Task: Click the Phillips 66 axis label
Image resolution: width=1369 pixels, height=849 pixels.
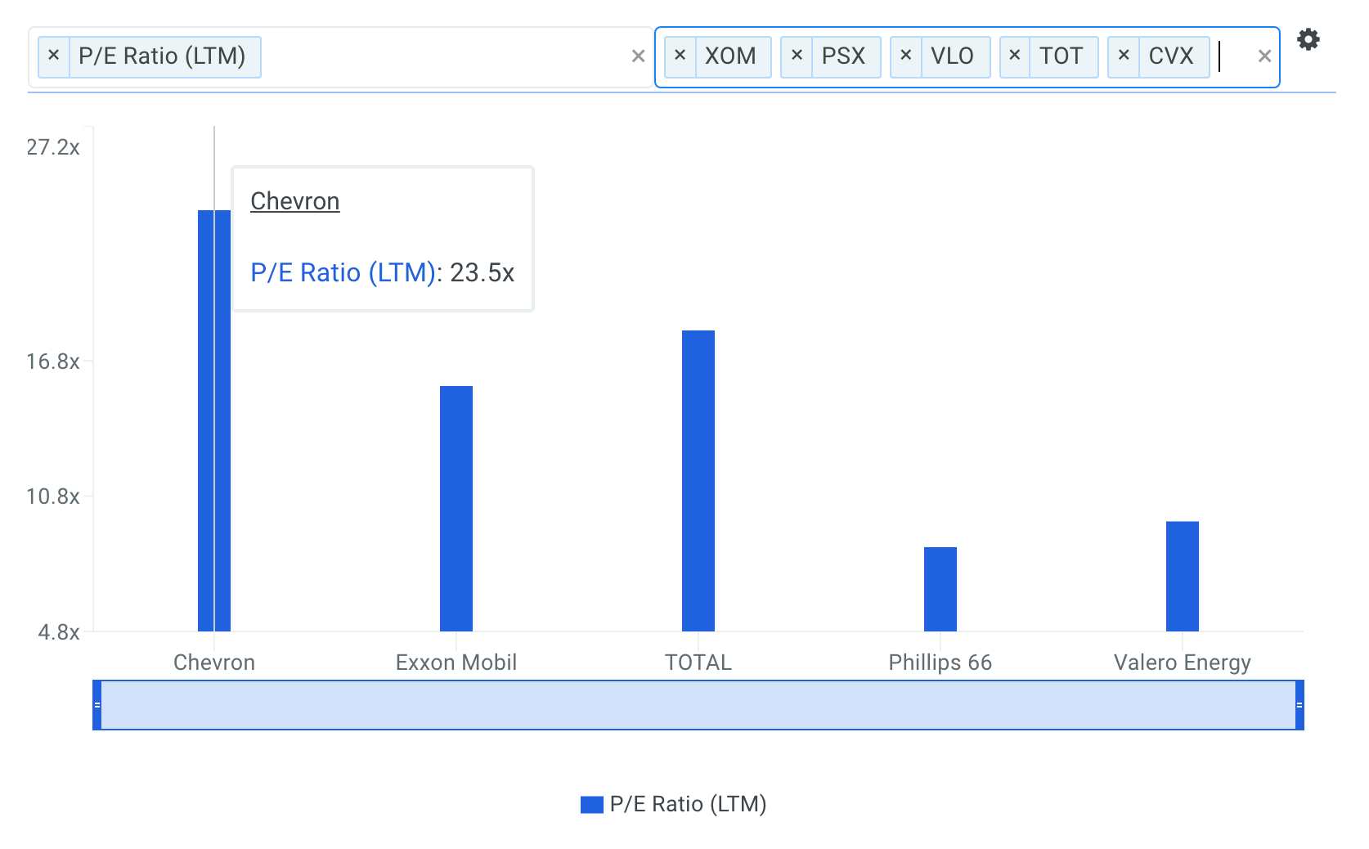Action: [940, 663]
